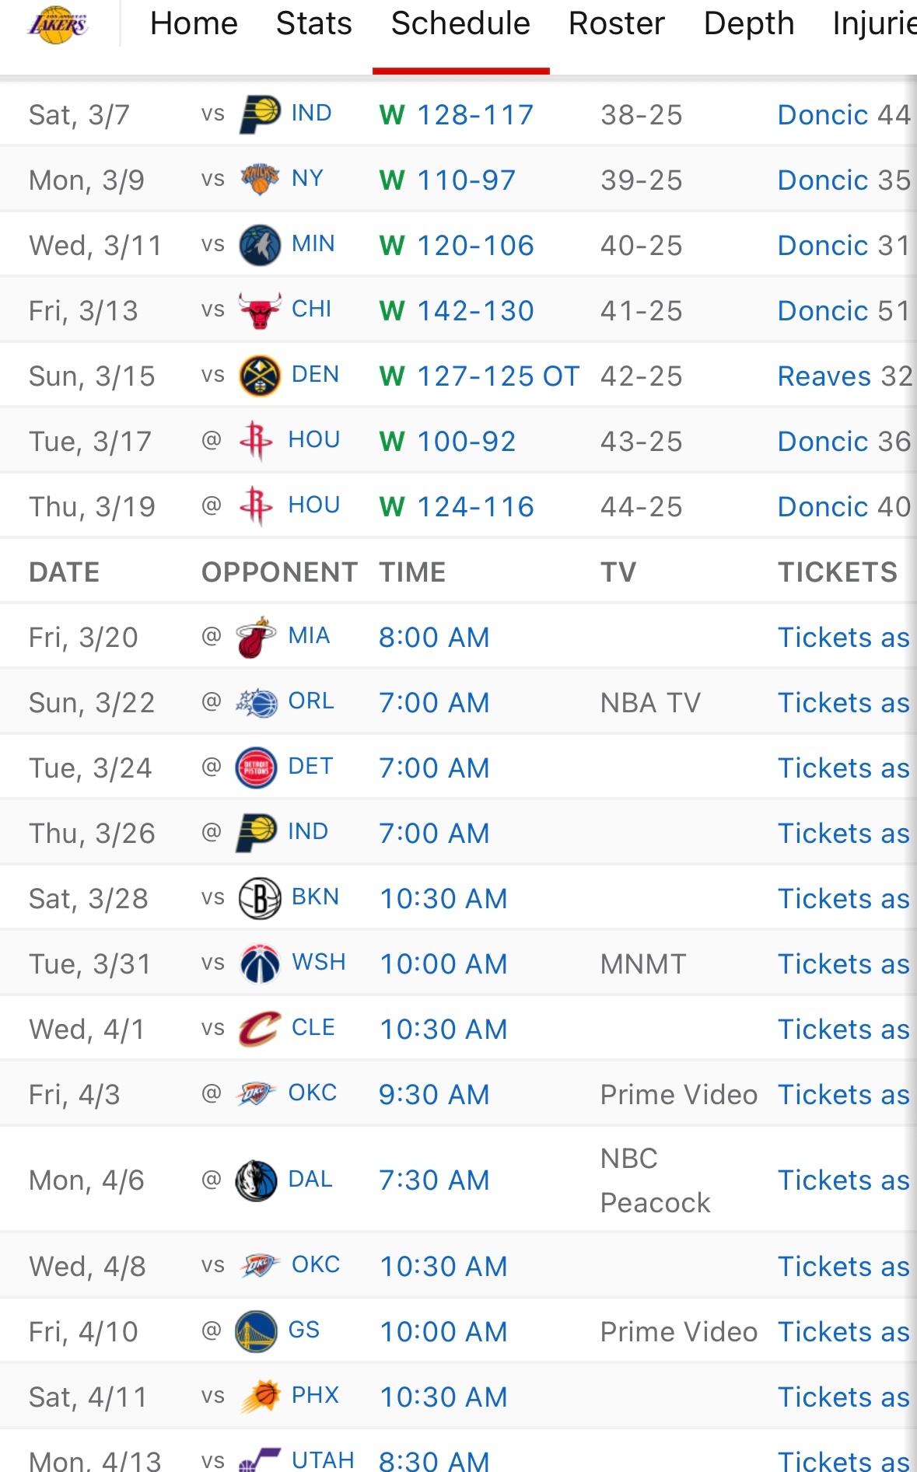Click the ORL team name link
Viewport: 917px width, 1472px height.
pyautogui.click(x=311, y=701)
